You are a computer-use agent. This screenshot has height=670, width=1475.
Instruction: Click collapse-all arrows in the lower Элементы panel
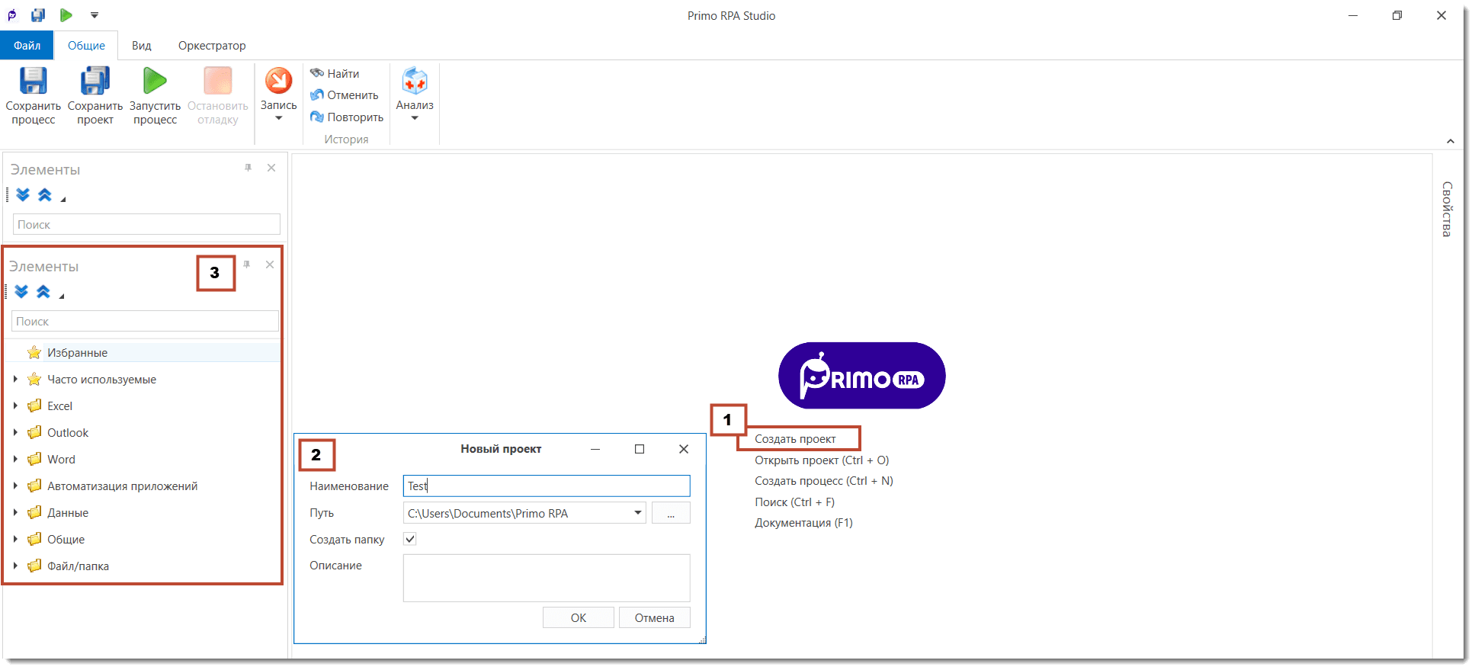43,292
